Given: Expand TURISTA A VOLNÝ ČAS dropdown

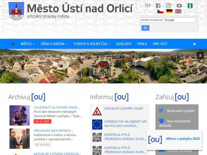Looking at the screenshot, I should (x=91, y=44).
